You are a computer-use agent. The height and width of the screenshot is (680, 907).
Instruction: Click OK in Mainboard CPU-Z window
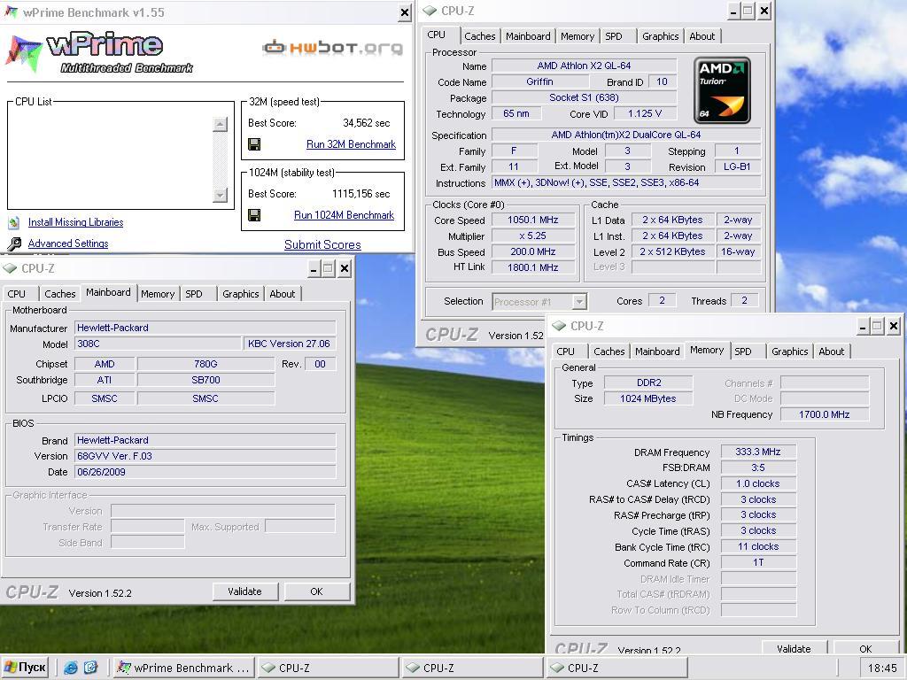(316, 591)
